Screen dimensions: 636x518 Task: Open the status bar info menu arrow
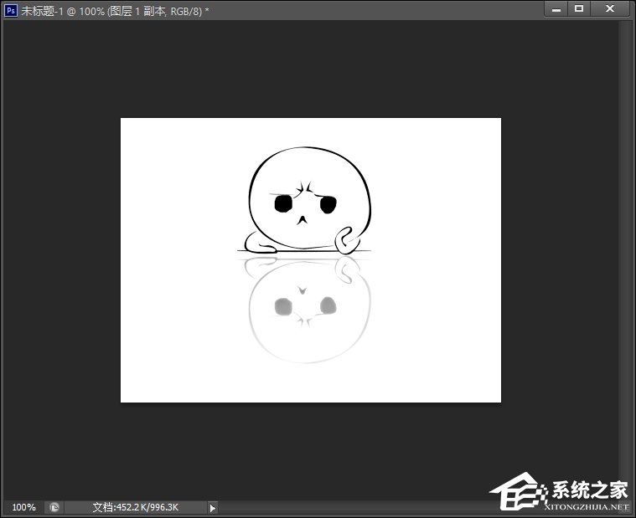click(212, 507)
